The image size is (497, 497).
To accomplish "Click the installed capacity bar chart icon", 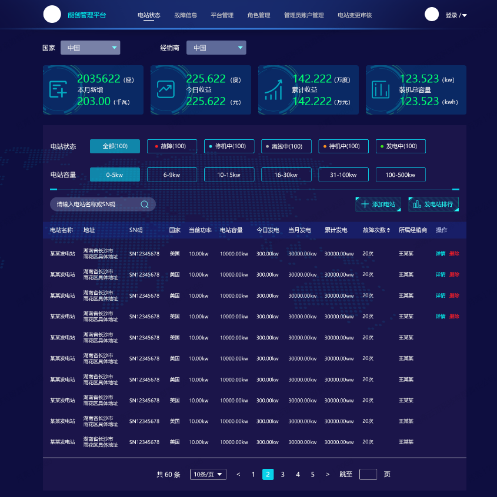I will pyautogui.click(x=381, y=89).
